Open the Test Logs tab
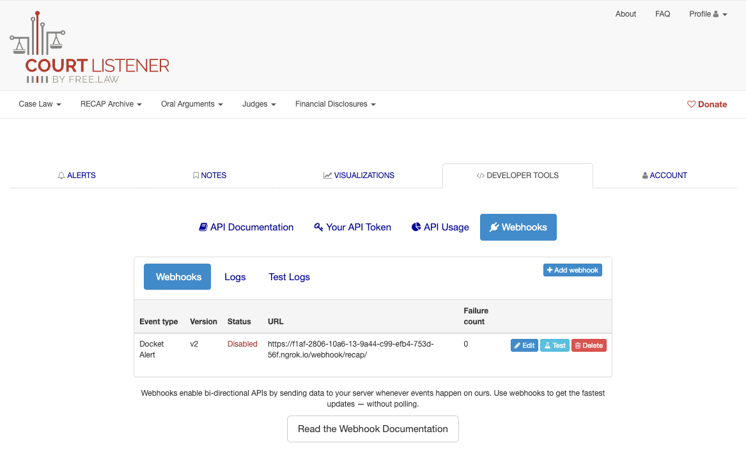The image size is (746, 450). coord(289,276)
